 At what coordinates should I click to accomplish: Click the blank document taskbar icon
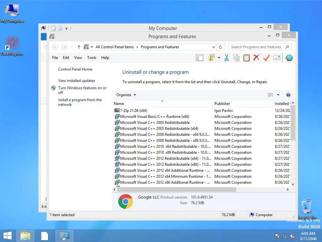45,236
